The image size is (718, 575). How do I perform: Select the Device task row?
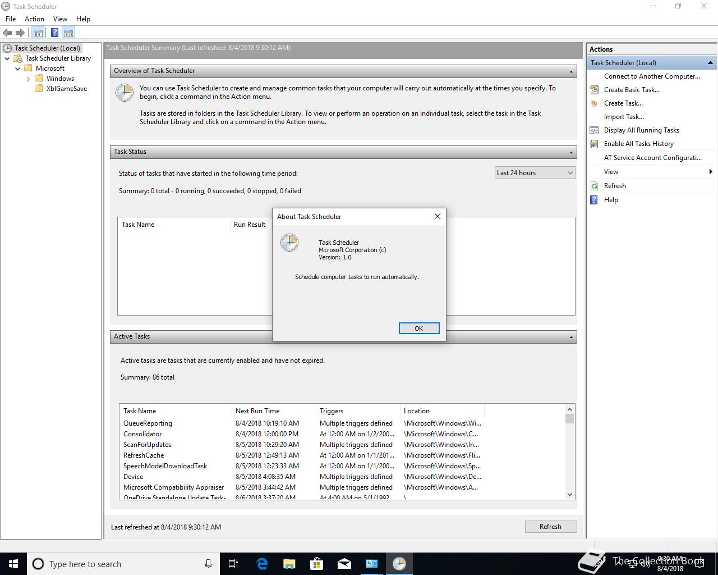(x=302, y=477)
